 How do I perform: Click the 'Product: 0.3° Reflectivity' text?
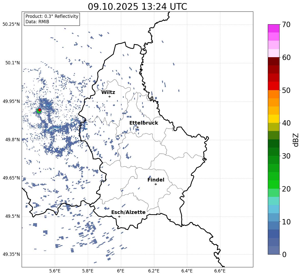click(x=52, y=16)
